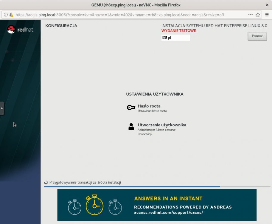This screenshot has width=272, height=224.
Task: Open Firefox page actions three-dots menu
Action: (250, 15)
